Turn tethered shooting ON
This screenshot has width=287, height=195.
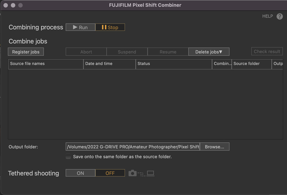click(81, 173)
